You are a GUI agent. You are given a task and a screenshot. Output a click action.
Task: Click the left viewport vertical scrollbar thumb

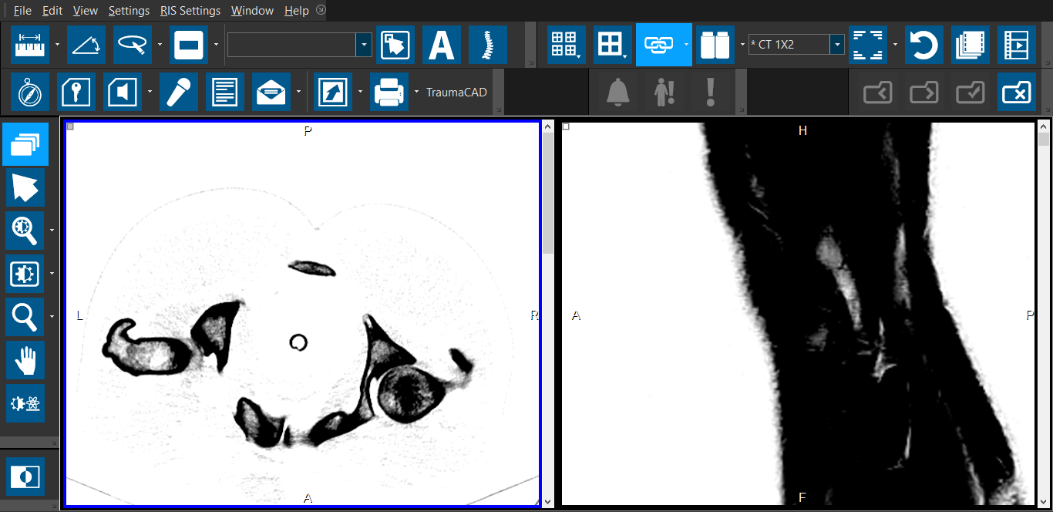point(548,193)
